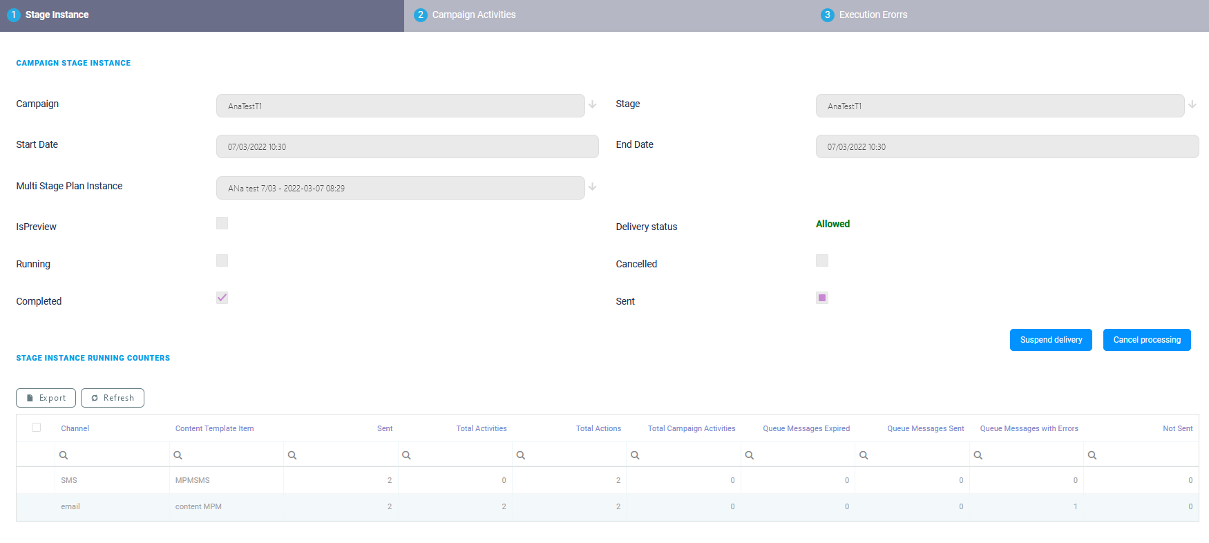
Task: Open the Campaign dropdown arrow
Action: click(x=592, y=105)
